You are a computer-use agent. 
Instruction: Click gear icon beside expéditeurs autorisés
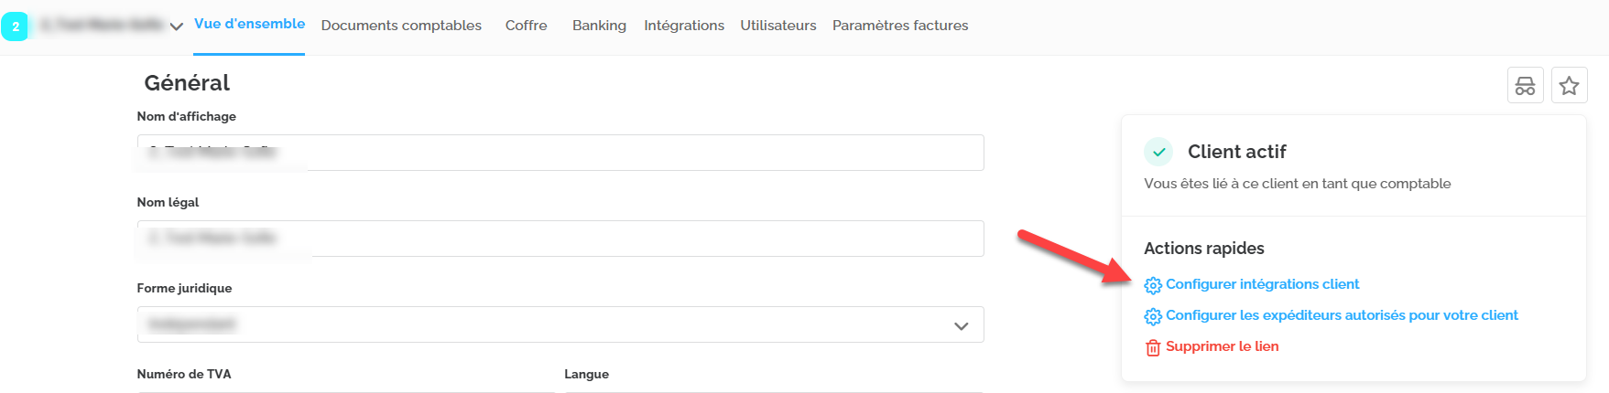coord(1153,317)
